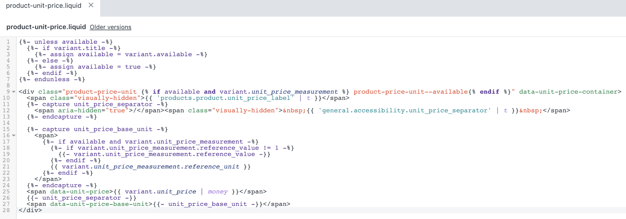Click the 'products.product.unit_price_label' string

(225, 98)
